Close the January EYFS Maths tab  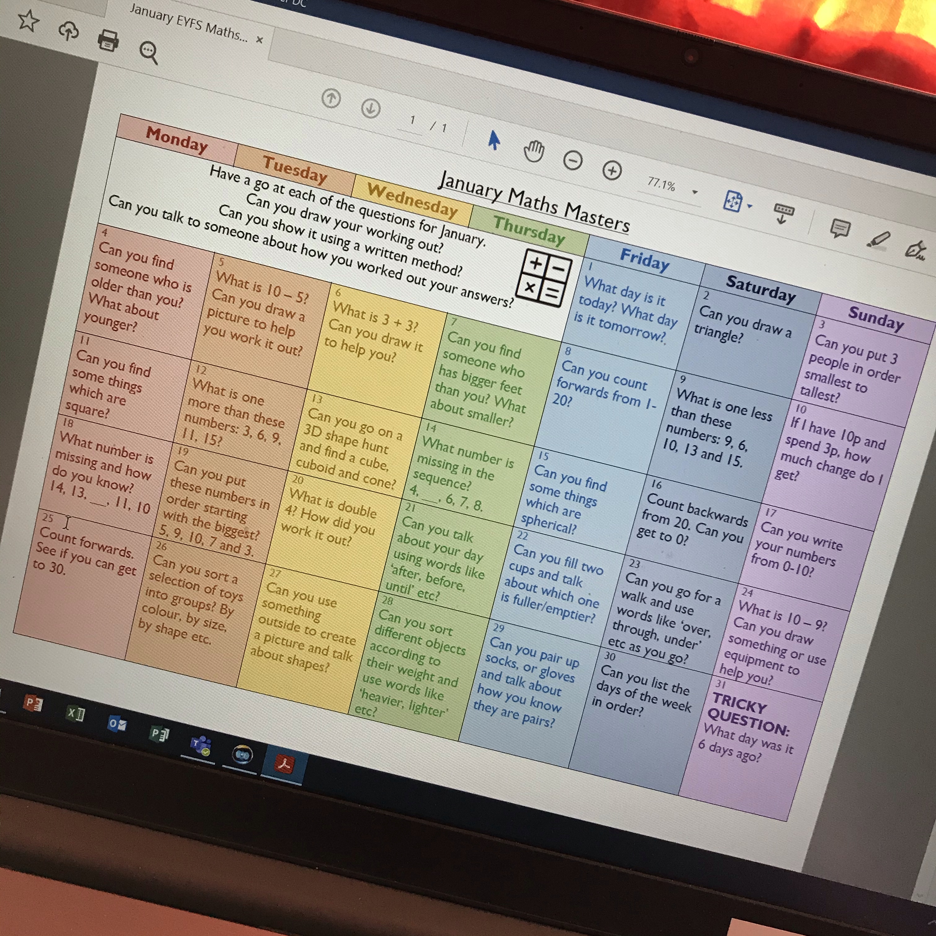click(259, 40)
